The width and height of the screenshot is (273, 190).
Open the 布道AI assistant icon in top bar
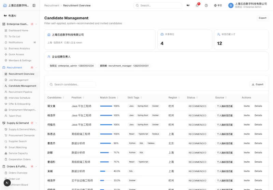[x=188, y=5]
